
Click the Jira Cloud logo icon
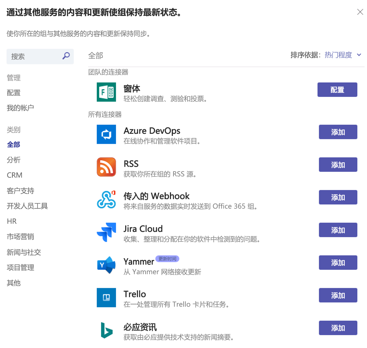(106, 232)
